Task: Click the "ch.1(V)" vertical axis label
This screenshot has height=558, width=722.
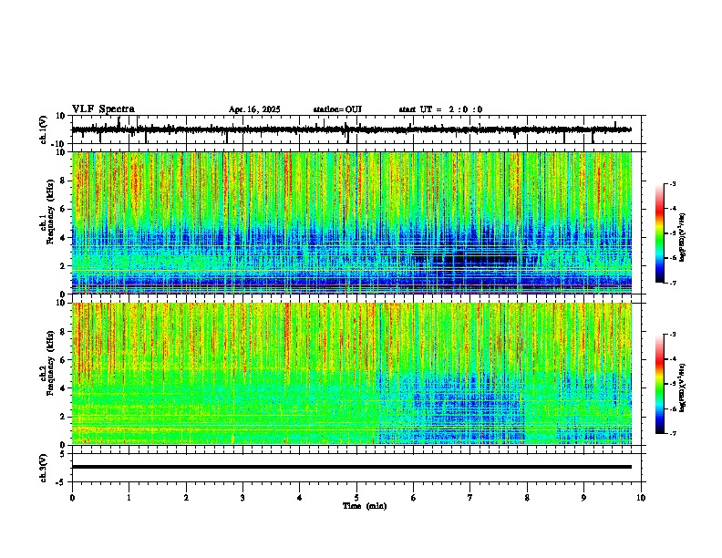Action: tap(44, 129)
